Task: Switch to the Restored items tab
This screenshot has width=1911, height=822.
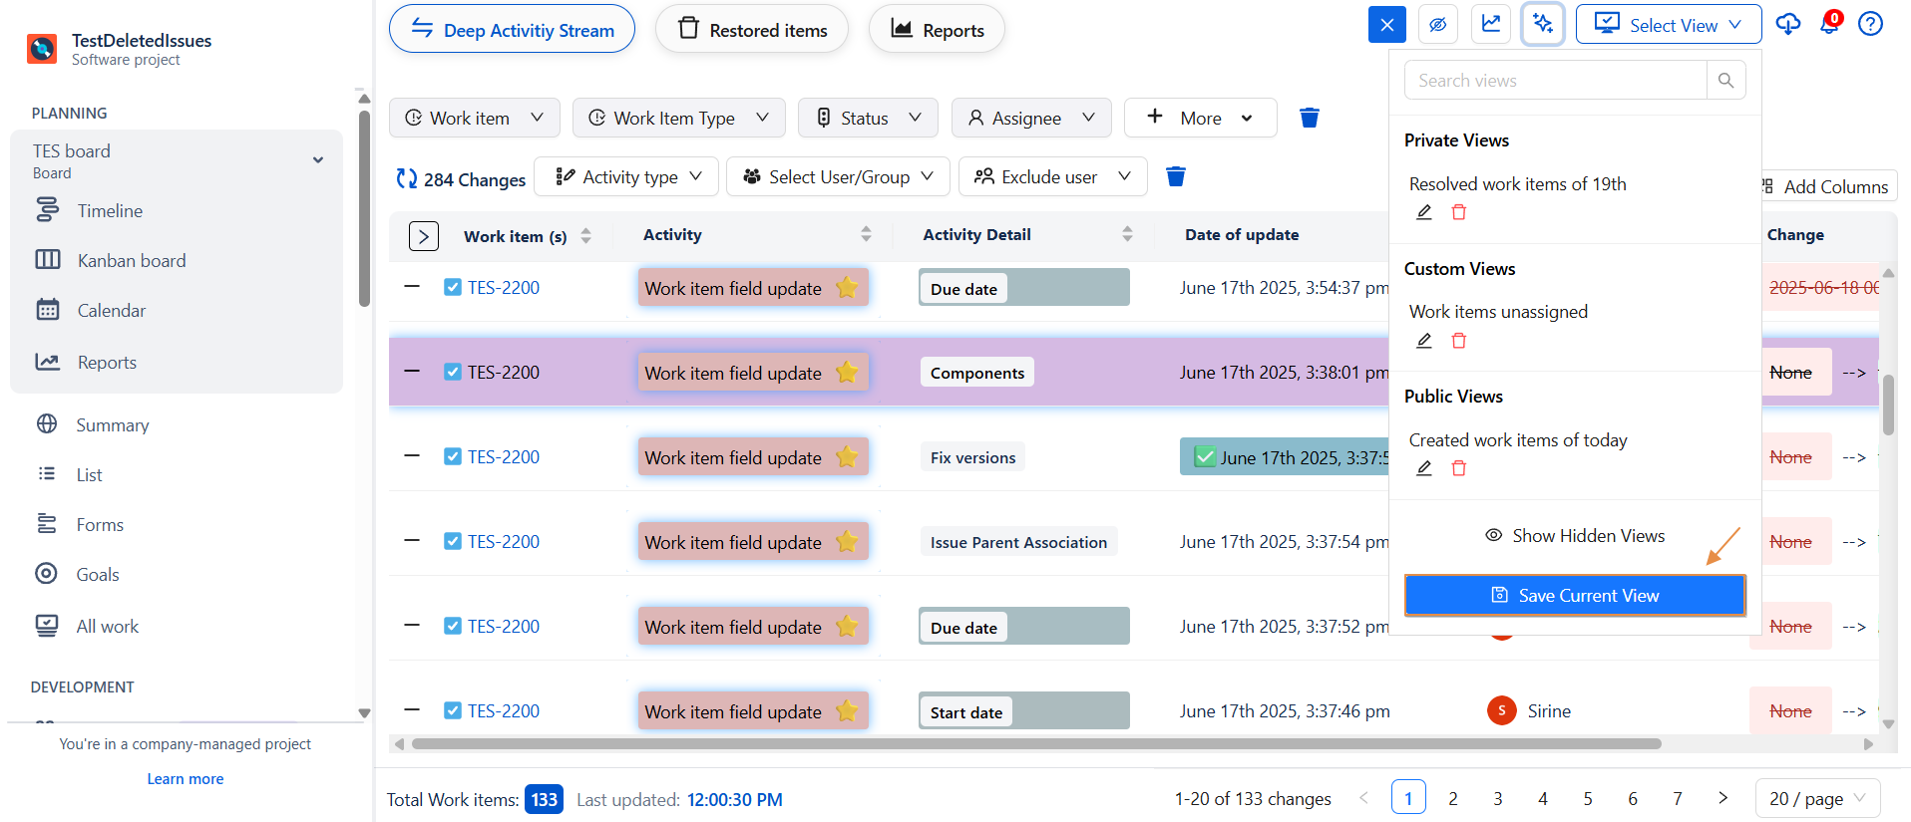Action: point(752,30)
